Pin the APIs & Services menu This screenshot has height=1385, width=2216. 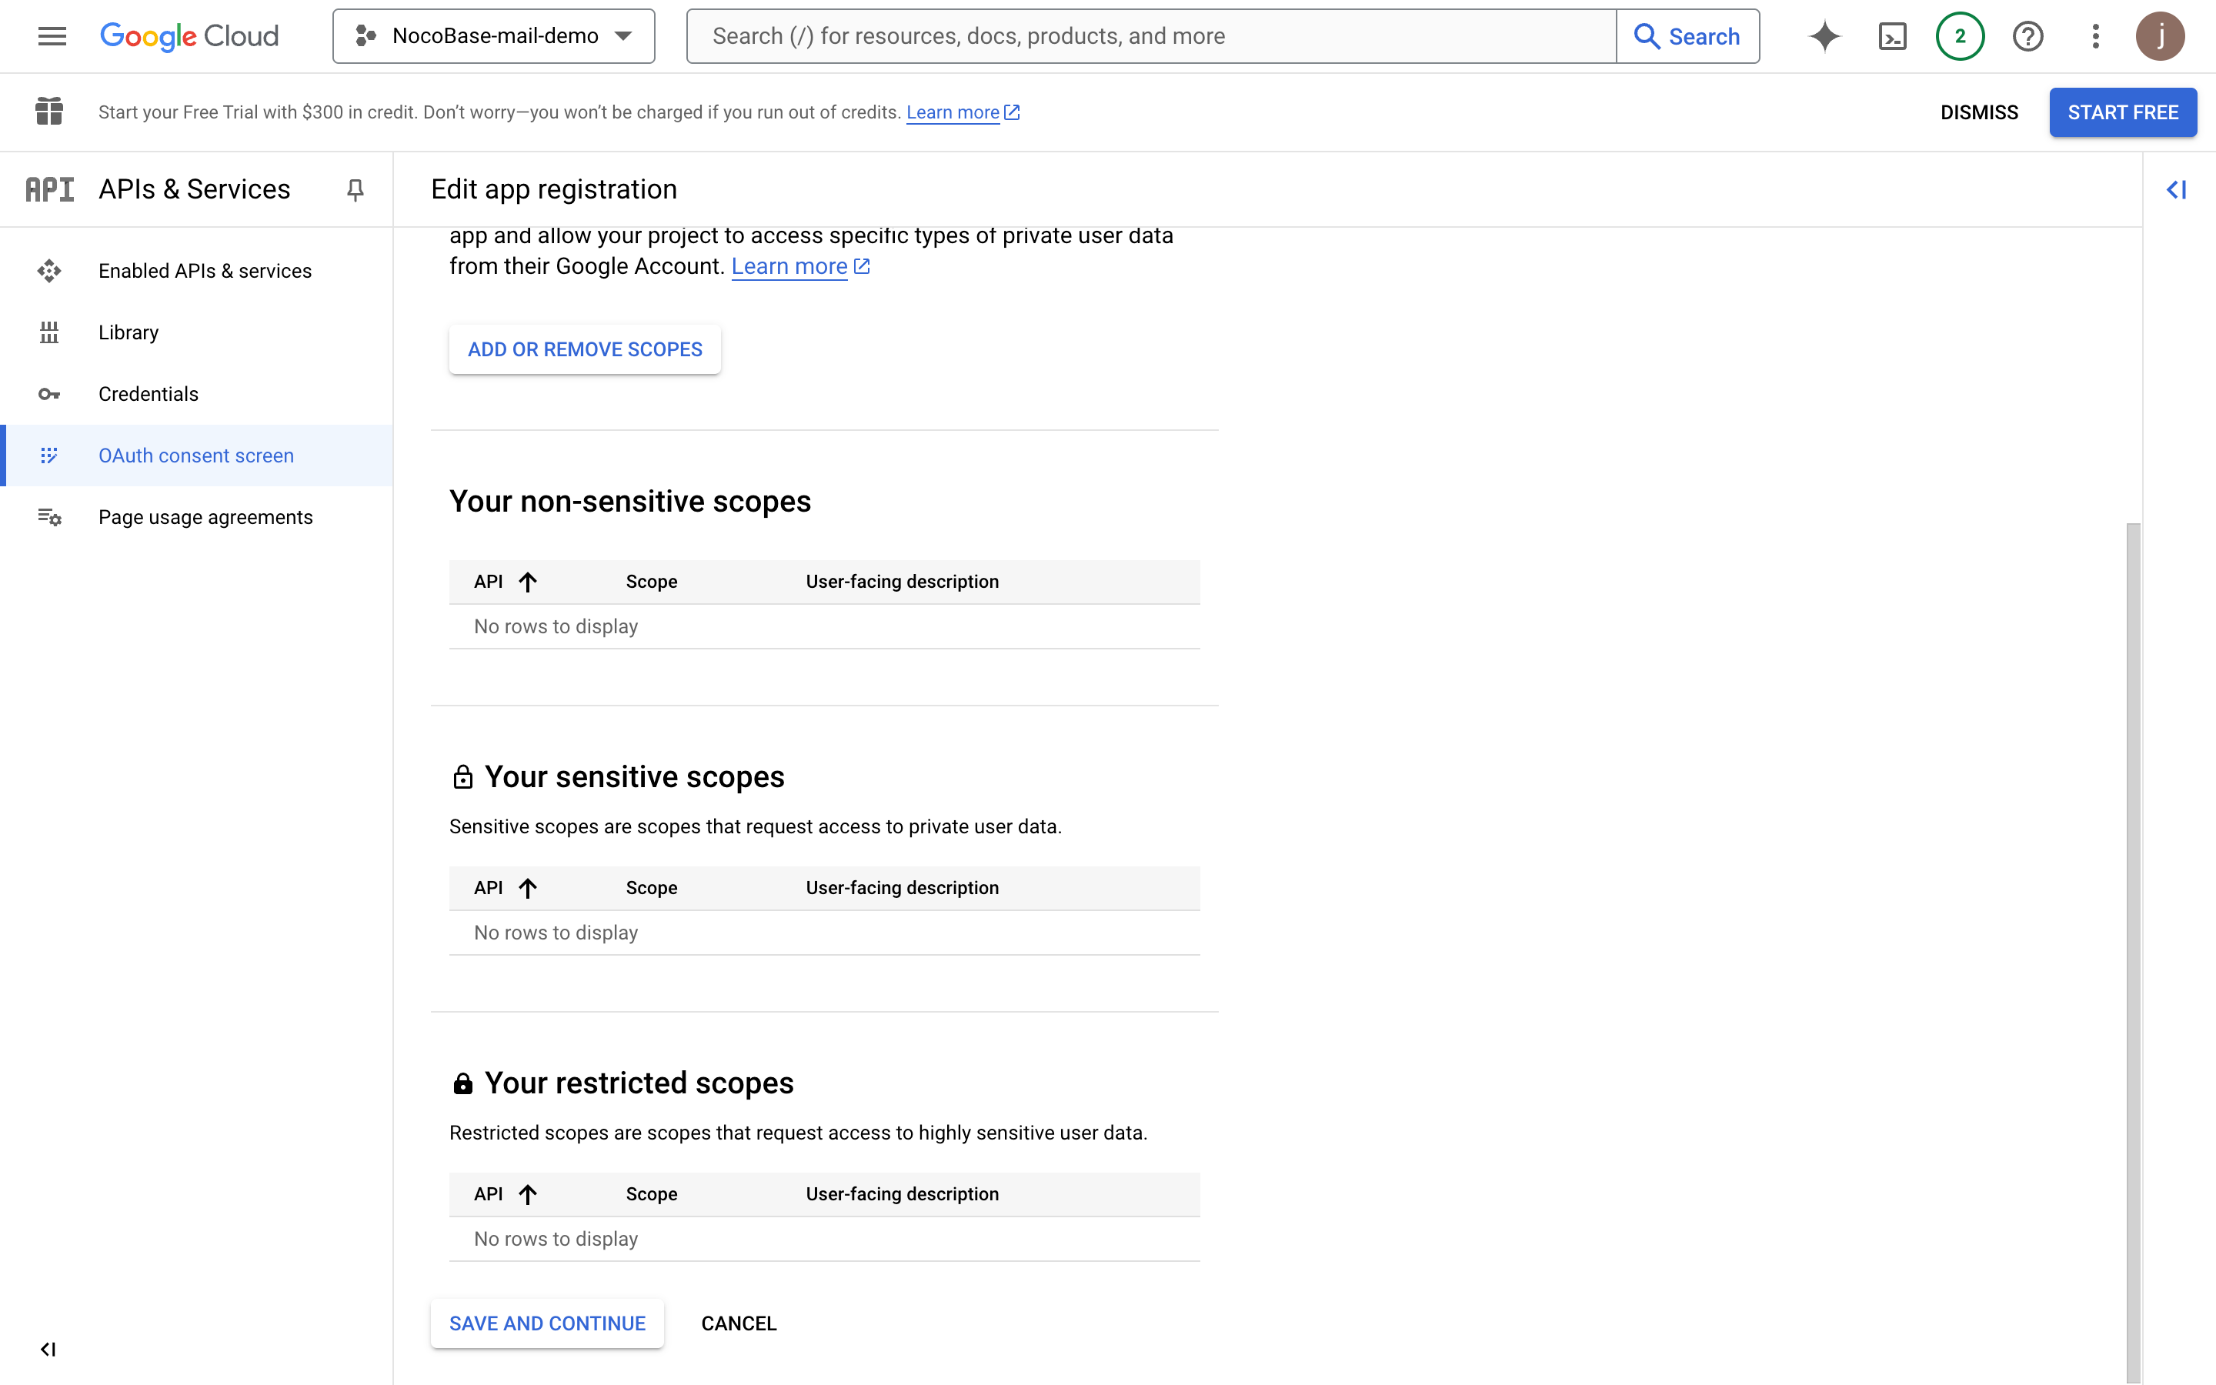point(355,189)
